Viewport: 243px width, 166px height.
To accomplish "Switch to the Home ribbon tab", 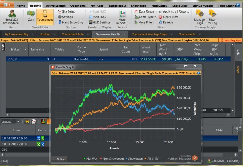I will [20, 6].
